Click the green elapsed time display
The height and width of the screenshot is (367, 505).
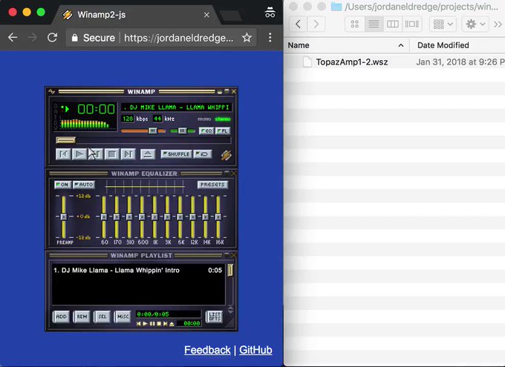tap(96, 109)
